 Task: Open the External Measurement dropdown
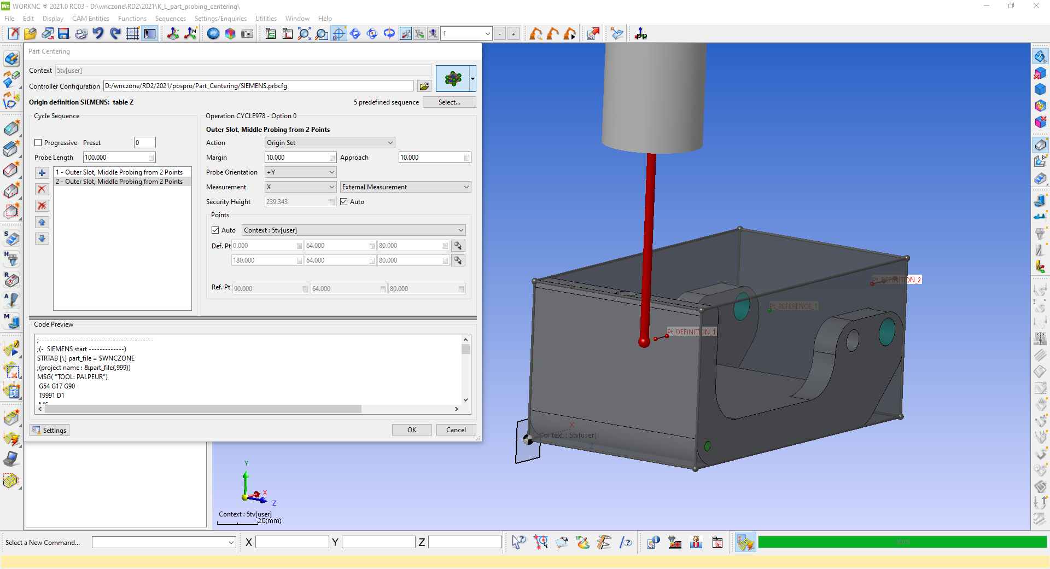[x=405, y=187]
